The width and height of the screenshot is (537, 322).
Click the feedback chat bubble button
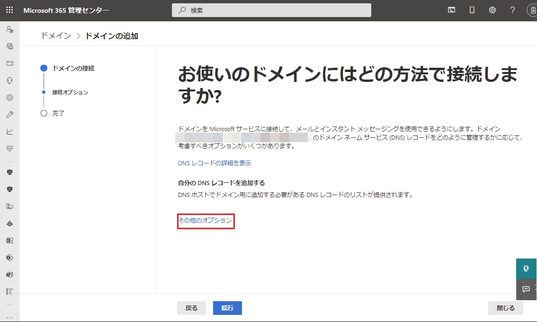coord(526,289)
